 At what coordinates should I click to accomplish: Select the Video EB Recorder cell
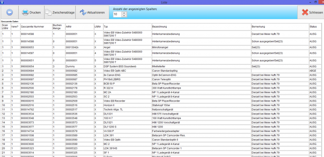pyautogui.click(x=128, y=101)
